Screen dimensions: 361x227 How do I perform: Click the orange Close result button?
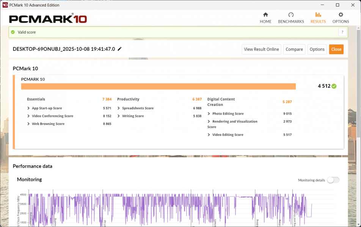(x=336, y=49)
